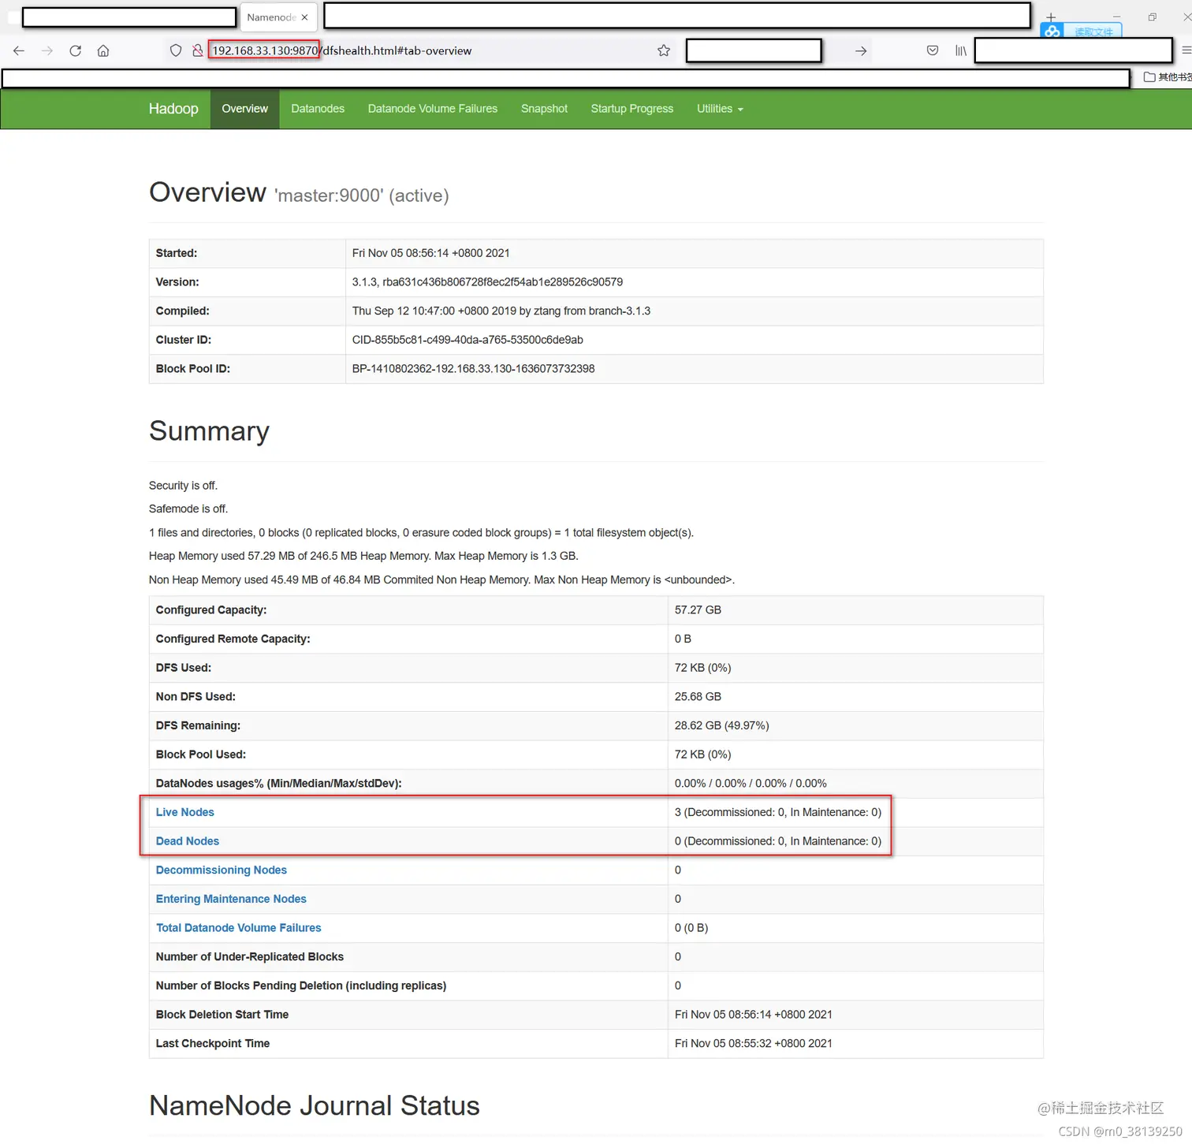Click the blue cloud extension icon
1192x1144 pixels.
[x=1052, y=31]
